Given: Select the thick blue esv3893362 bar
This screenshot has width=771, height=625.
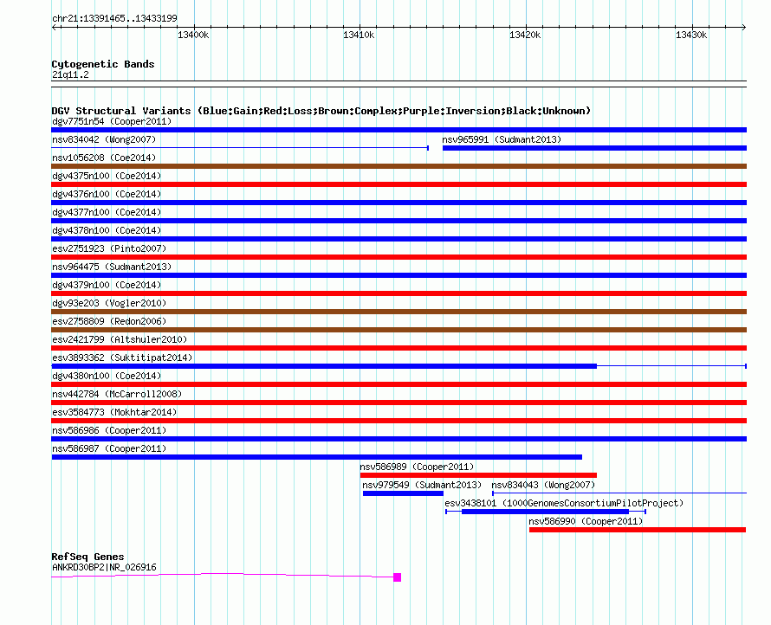Looking at the screenshot, I should (x=324, y=366).
